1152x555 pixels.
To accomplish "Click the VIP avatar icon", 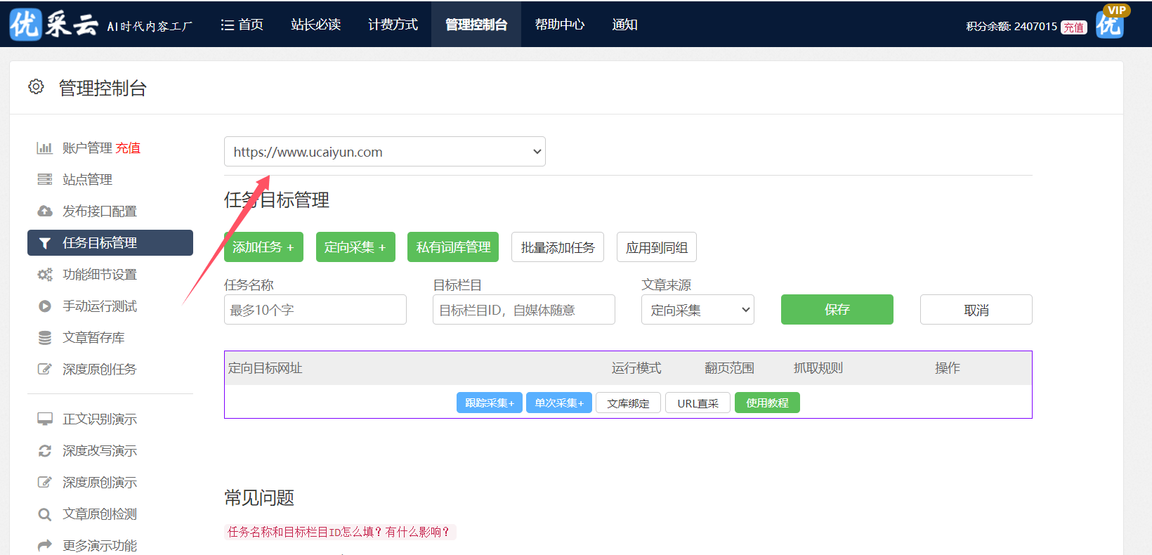I will click(1111, 23).
